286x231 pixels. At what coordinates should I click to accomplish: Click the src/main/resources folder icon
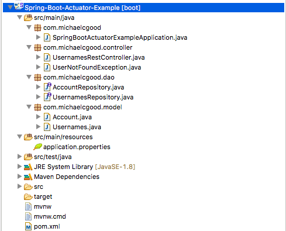coord(28,137)
